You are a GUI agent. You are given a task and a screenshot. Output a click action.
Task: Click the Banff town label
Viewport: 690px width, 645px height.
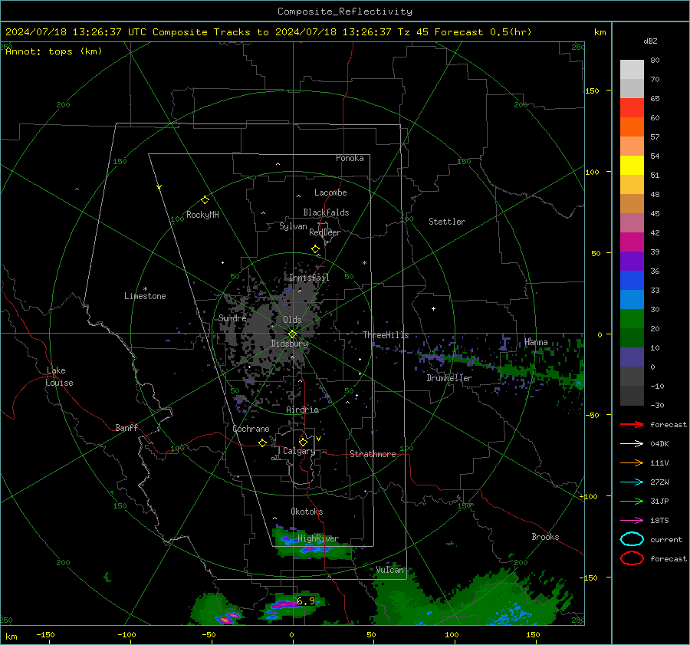[x=127, y=427]
